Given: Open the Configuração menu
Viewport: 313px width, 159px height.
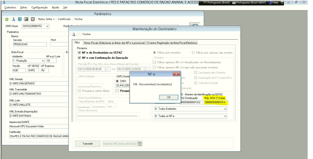Looking at the screenshot, I should click(39, 8).
